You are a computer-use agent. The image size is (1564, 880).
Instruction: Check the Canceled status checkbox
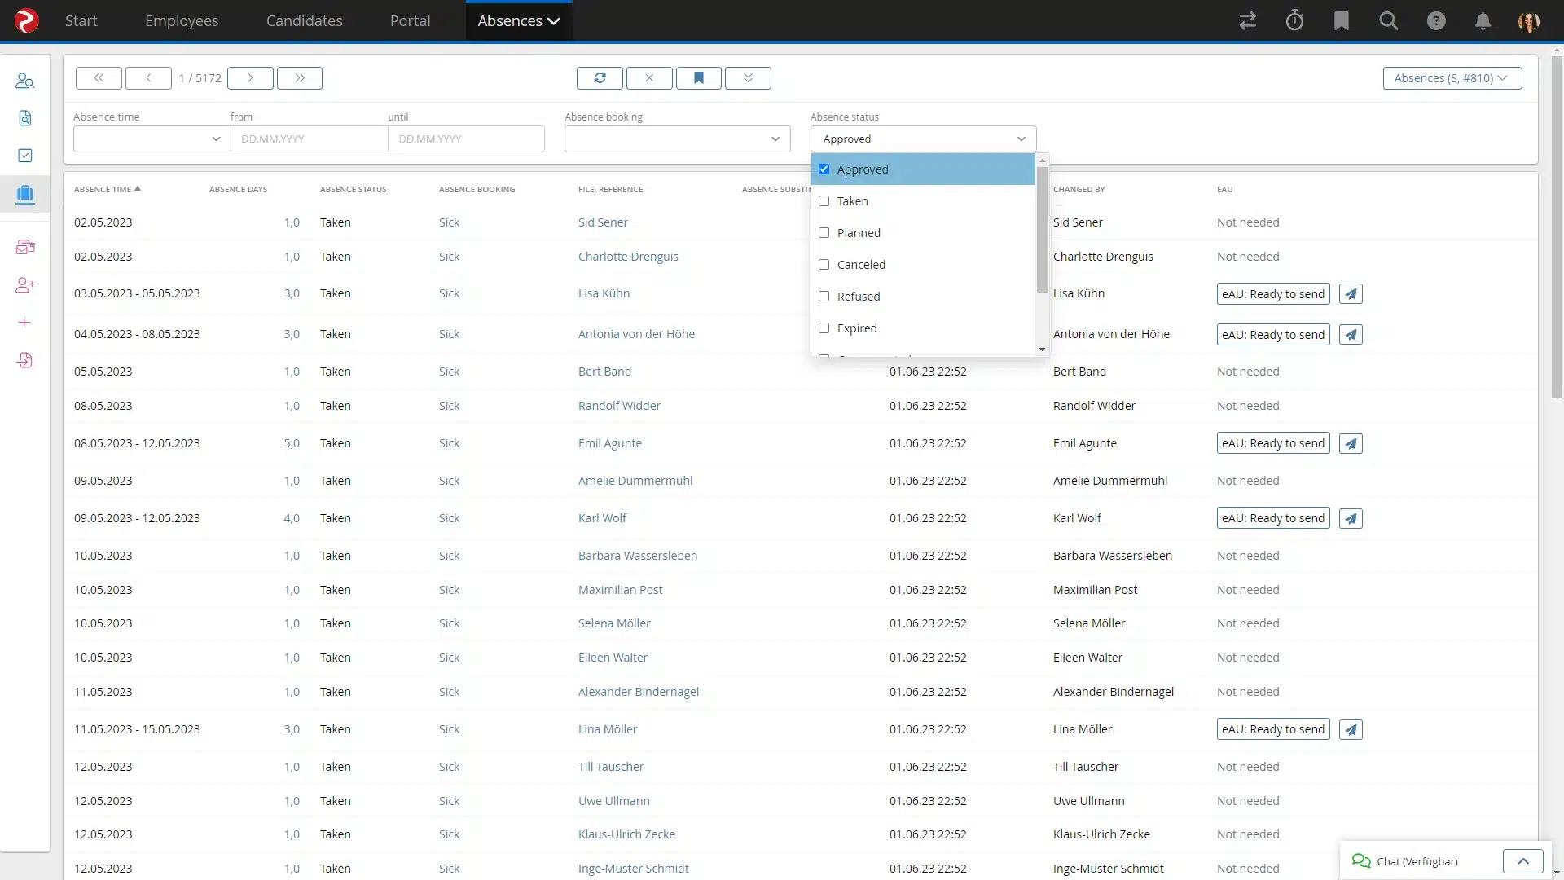pyautogui.click(x=824, y=265)
